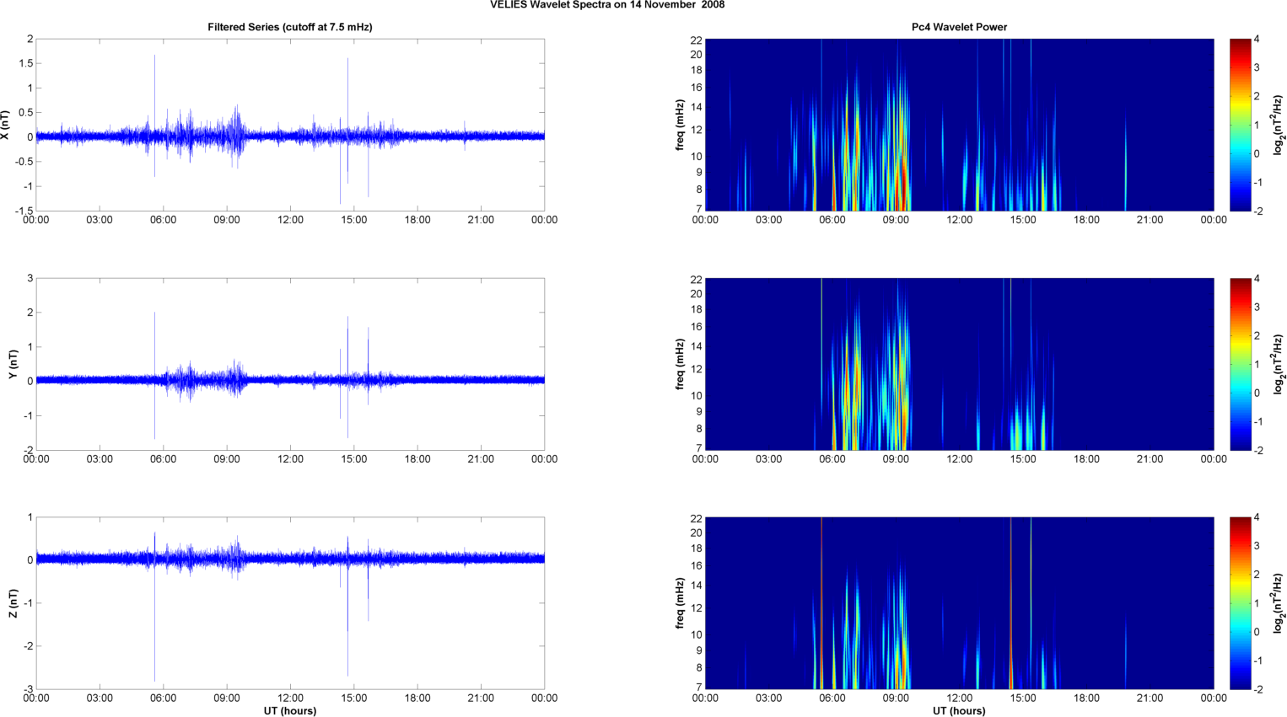This screenshot has width=1287, height=717.
Task: Click the VELIES Wavelet Spectra figure title
Action: click(607, 5)
